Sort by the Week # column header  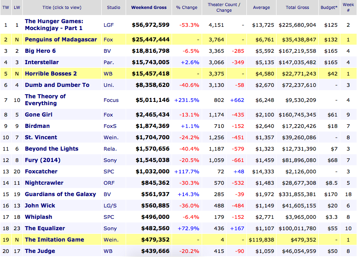coord(348,7)
